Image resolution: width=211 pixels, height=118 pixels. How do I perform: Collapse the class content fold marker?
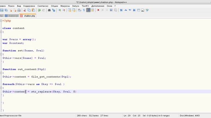1,32
